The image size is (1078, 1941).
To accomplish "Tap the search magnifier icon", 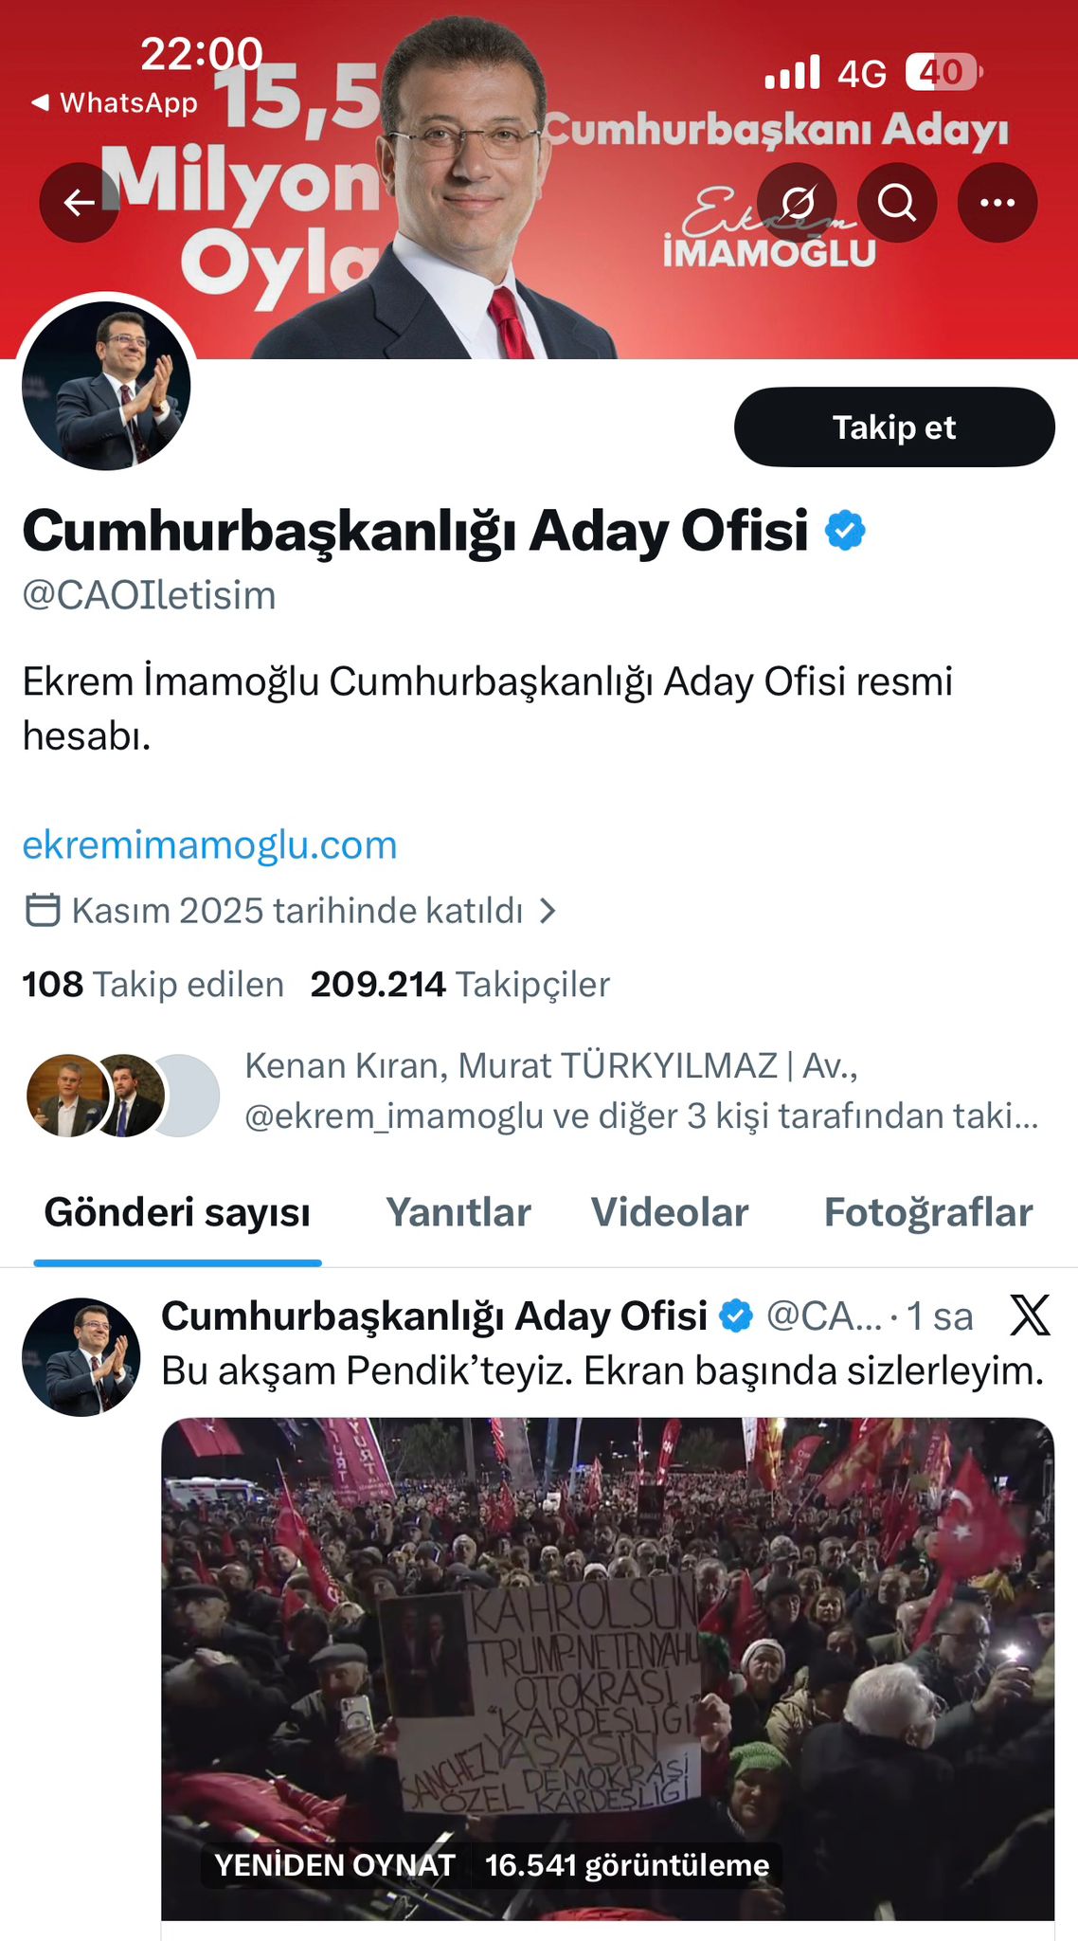I will tap(897, 202).
